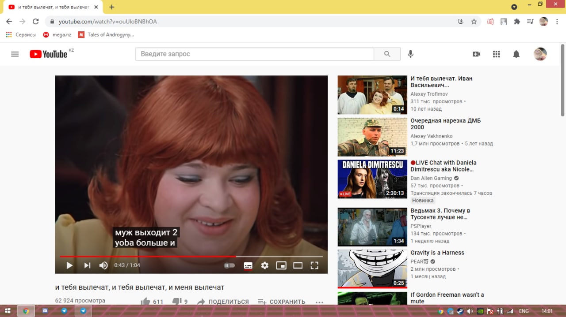Open a new tab with plus

112,7
